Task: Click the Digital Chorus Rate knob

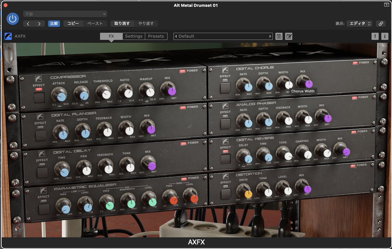Action: coord(245,85)
